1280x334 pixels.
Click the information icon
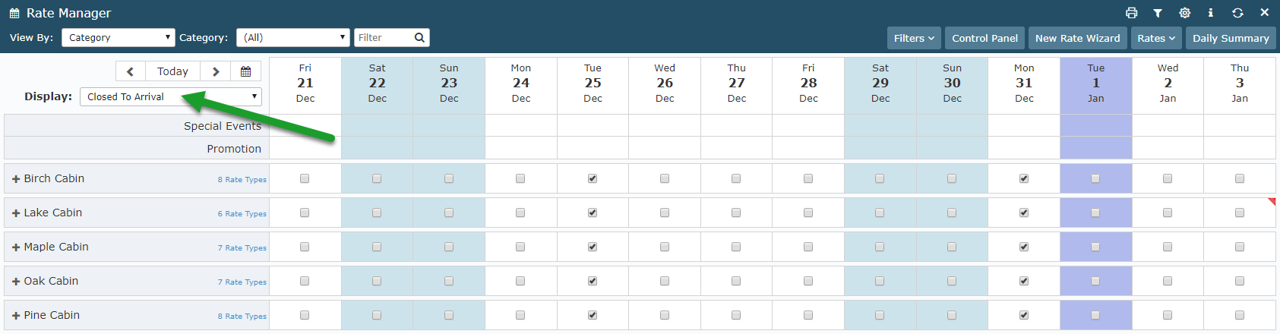click(1211, 13)
